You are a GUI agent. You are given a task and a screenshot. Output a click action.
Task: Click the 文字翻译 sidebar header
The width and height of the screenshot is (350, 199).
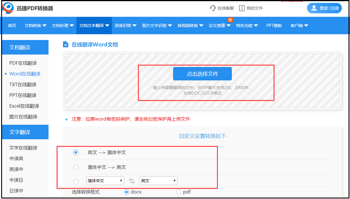[x=25, y=132]
